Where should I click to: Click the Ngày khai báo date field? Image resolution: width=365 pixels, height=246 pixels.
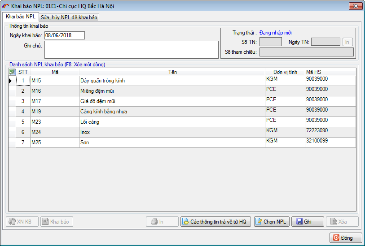tap(64, 35)
